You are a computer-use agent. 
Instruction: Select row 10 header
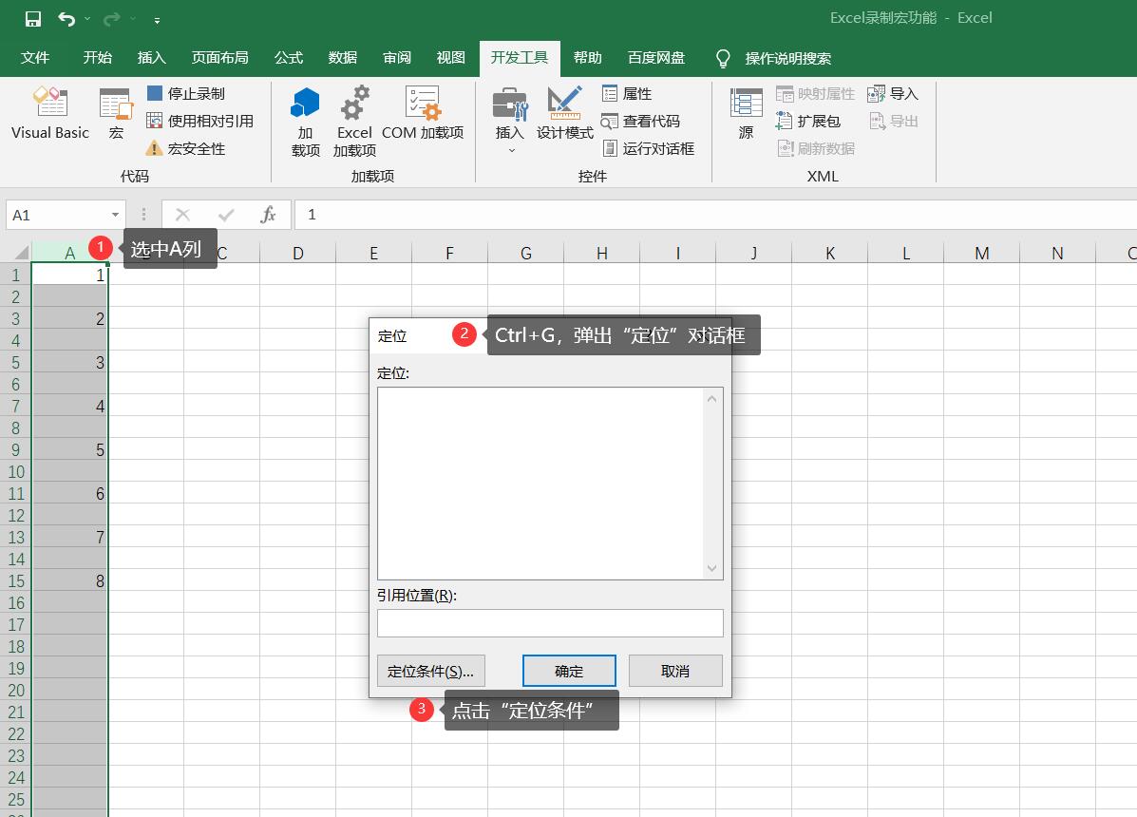(16, 472)
